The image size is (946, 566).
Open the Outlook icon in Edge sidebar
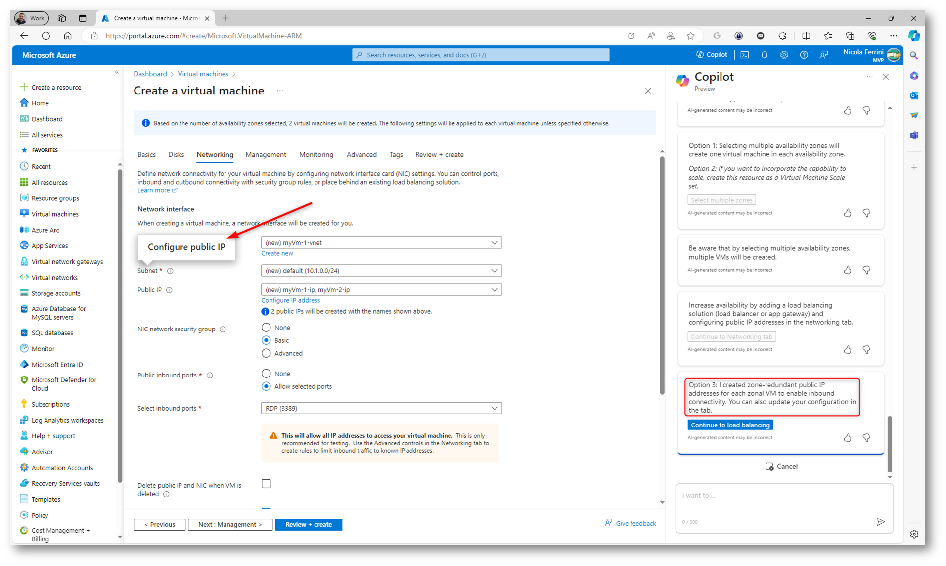pyautogui.click(x=914, y=95)
